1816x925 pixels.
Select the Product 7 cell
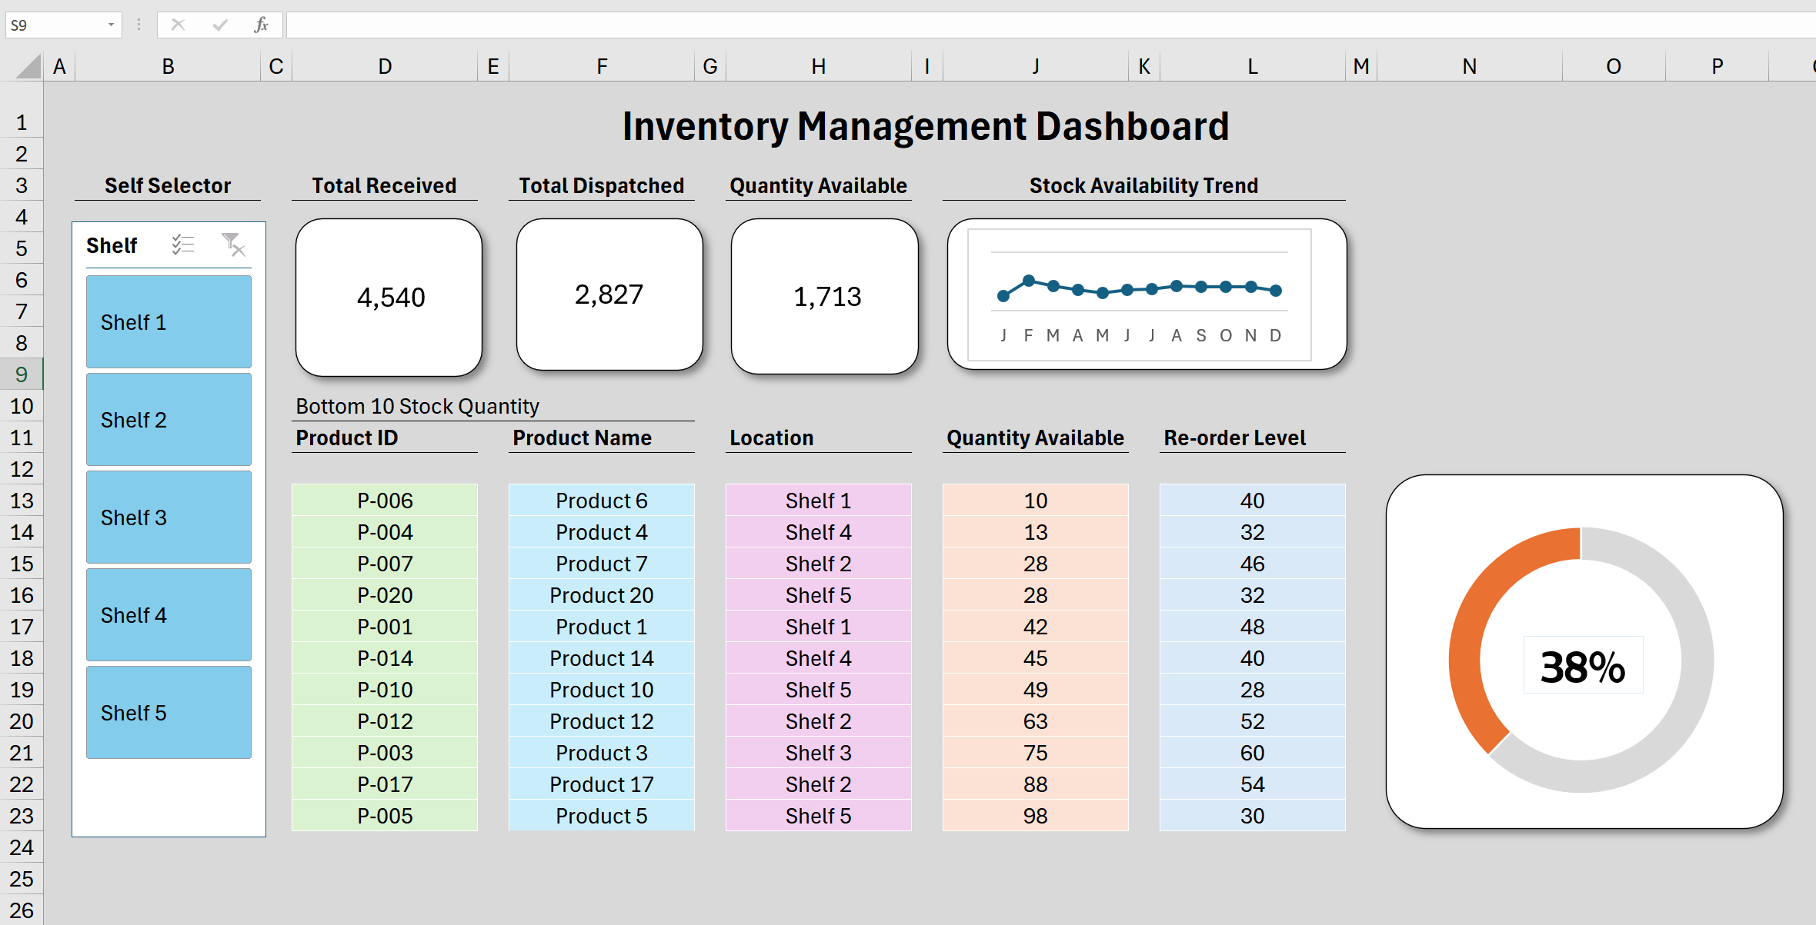pos(602,564)
